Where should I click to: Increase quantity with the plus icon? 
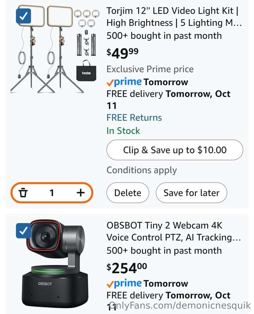pos(81,193)
